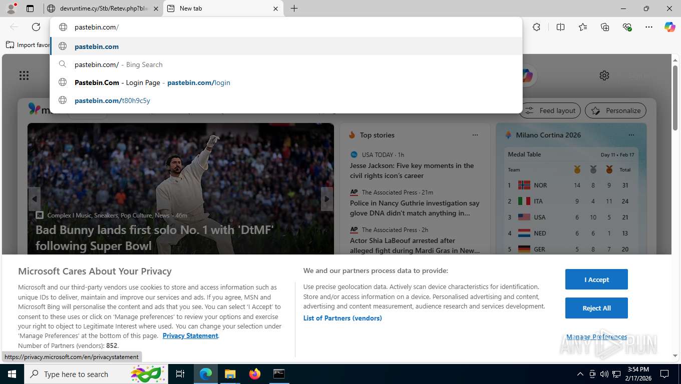Click the Windows Start button

pos(12,374)
